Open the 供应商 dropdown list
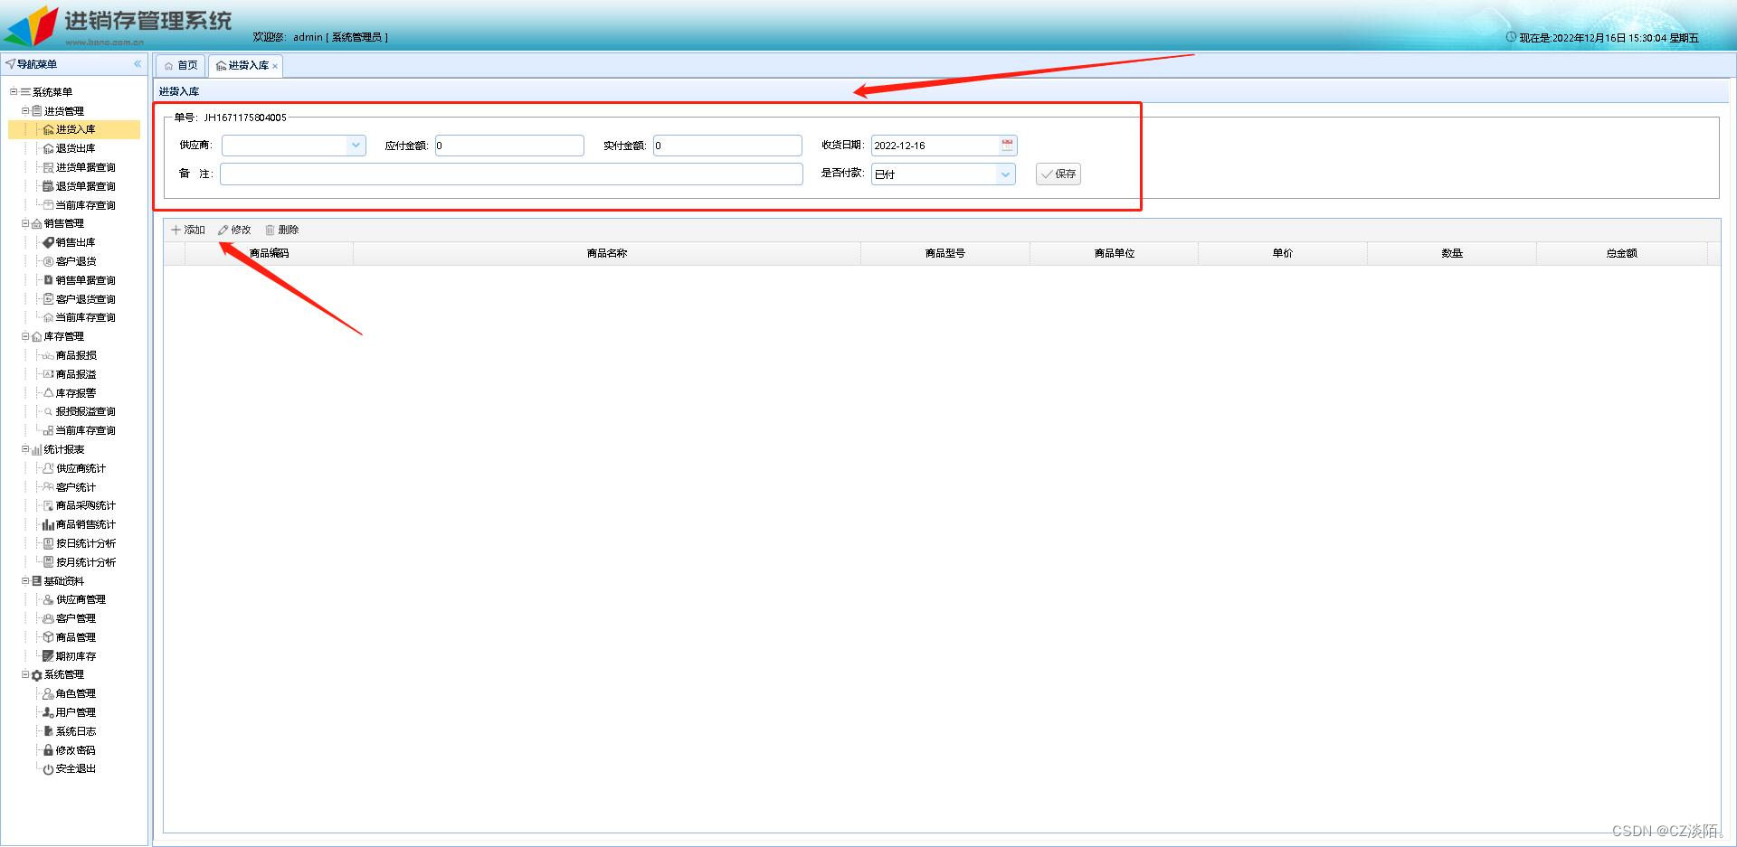 pyautogui.click(x=356, y=146)
